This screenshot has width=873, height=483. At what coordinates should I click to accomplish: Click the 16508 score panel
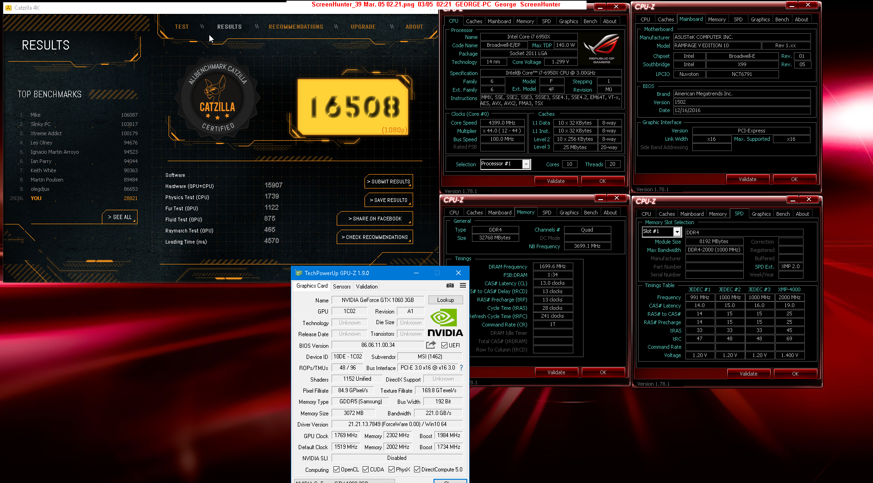coord(353,107)
